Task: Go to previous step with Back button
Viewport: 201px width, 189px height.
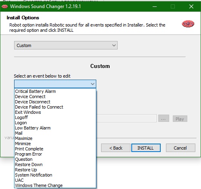Action: [x=116, y=148]
